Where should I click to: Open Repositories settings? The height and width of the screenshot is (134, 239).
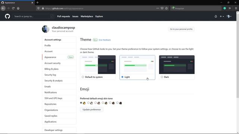59,104
